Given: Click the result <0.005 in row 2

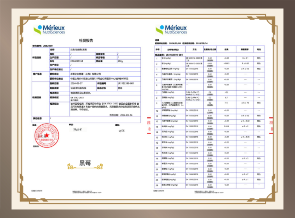Looking at the screenshot, I should (x=226, y=63).
